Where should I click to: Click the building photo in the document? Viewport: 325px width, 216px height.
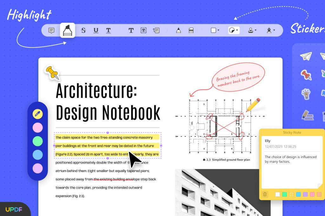tap(223, 193)
